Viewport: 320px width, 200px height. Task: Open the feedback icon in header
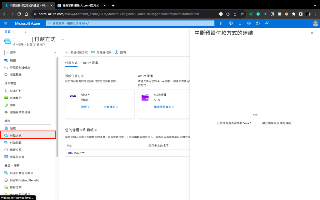[267, 23]
